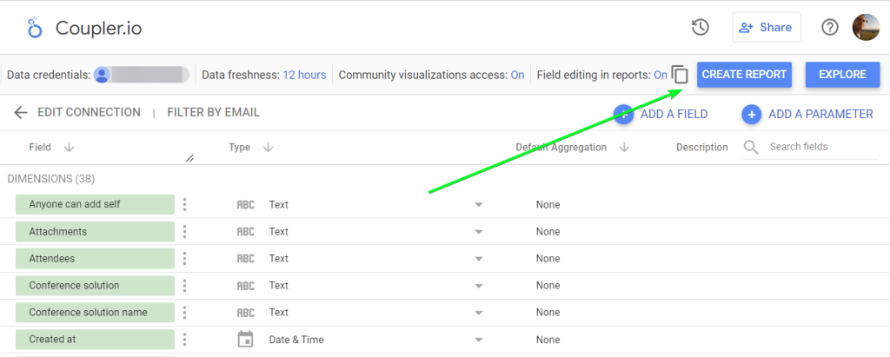Open the more-options menu for Conference solution name
Screen dimensions: 890x357
click(184, 312)
